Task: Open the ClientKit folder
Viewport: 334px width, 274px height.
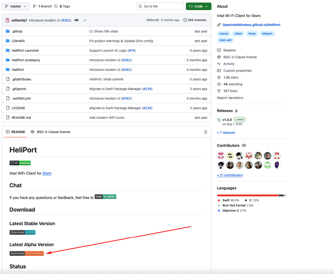Action: point(18,41)
